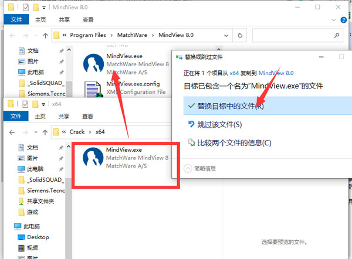This screenshot has width=352, height=259.
Task: Select 此电脑 root node in x64 sidebar
Action: (27, 227)
